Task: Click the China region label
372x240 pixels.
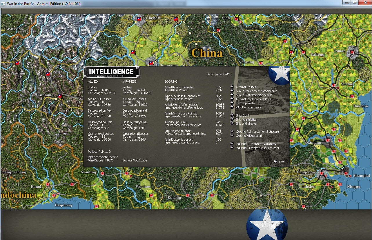Action: point(207,53)
